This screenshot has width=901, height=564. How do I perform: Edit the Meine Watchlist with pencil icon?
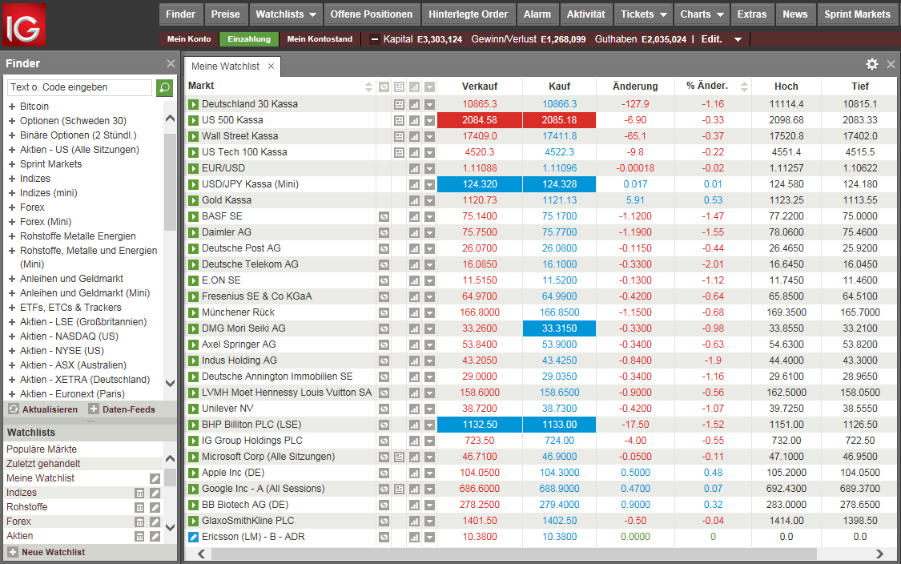pos(155,478)
